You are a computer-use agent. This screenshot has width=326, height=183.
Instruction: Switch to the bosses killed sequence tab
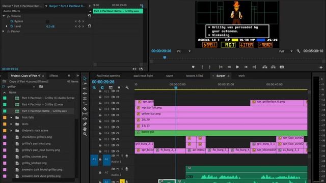195,76
